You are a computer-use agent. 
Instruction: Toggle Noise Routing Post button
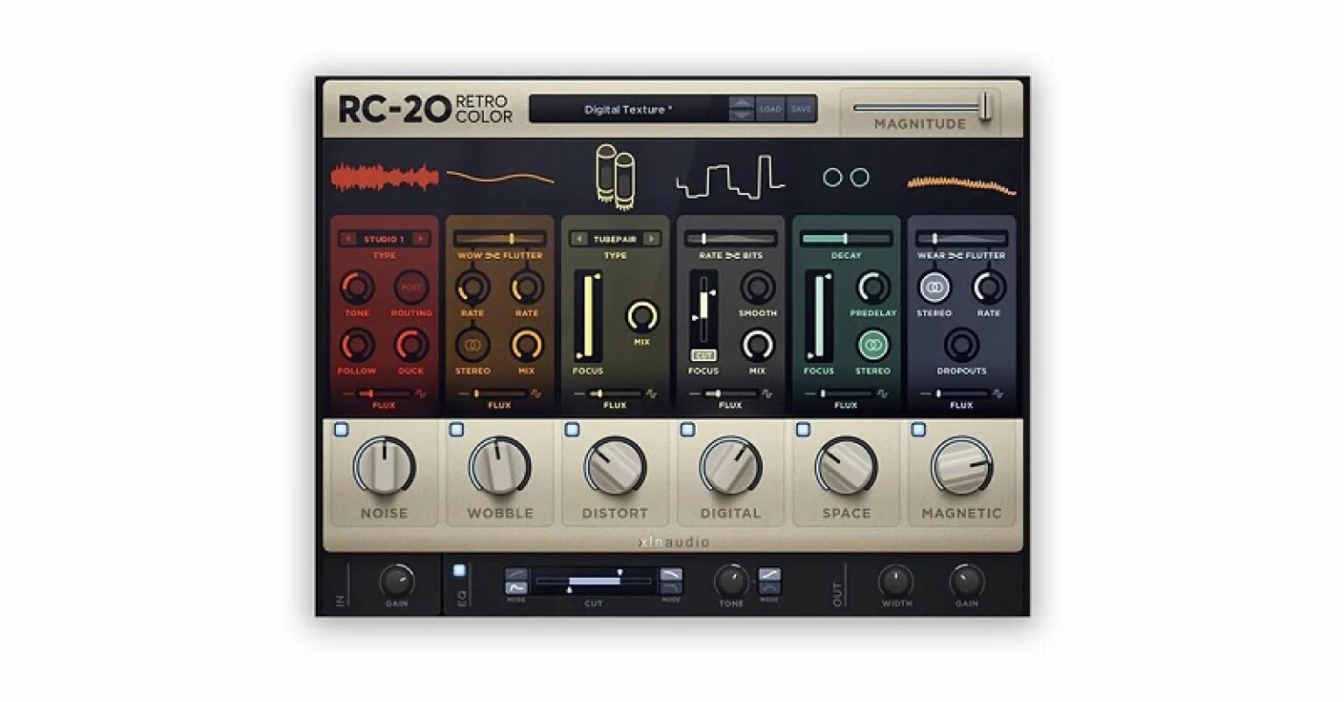411,287
